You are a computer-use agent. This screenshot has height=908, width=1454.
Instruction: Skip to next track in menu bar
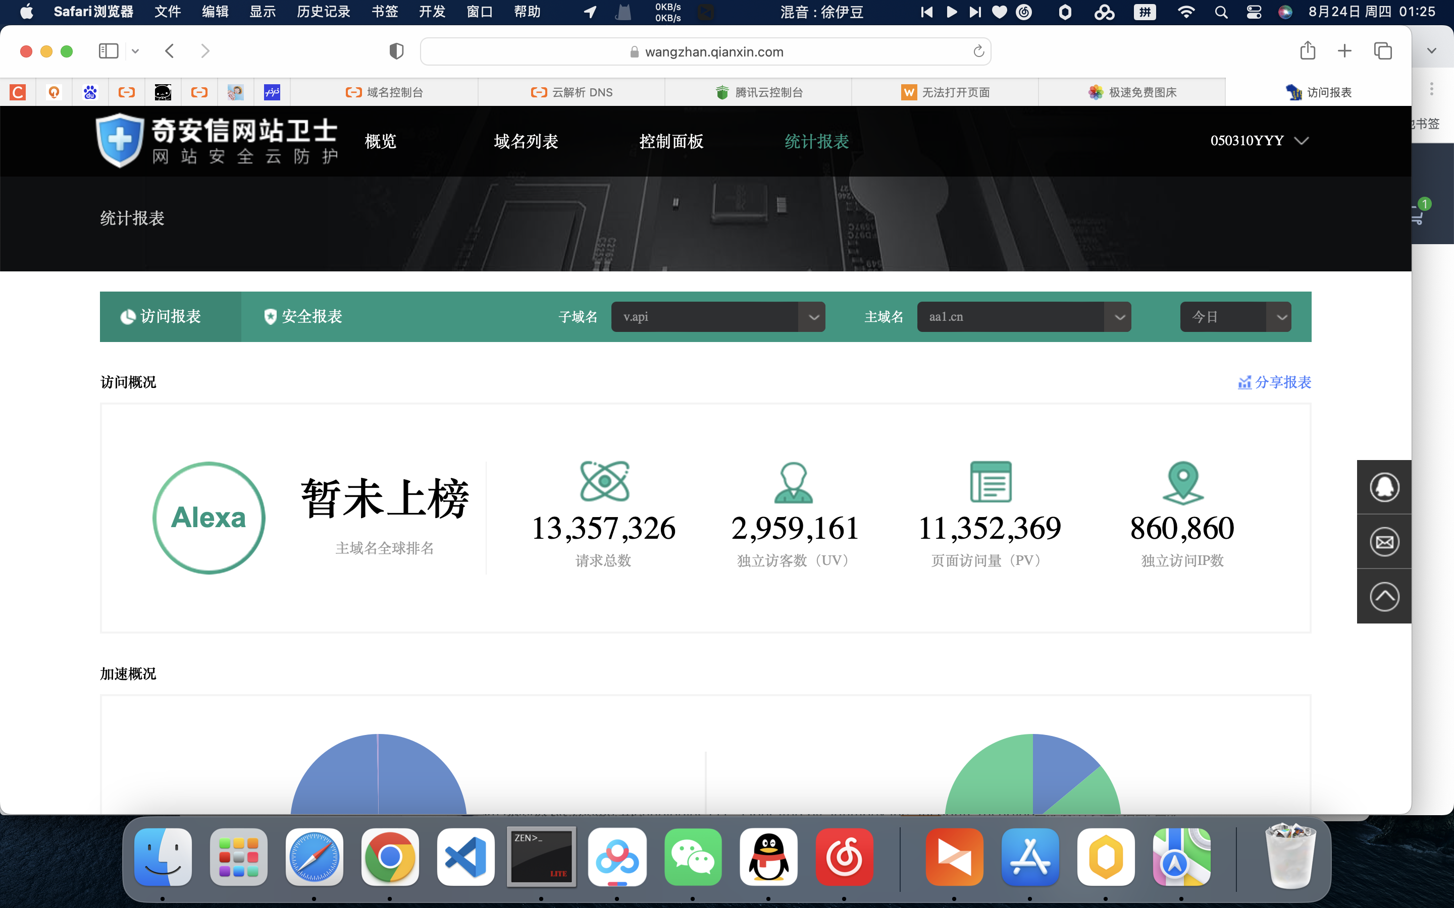click(x=975, y=12)
